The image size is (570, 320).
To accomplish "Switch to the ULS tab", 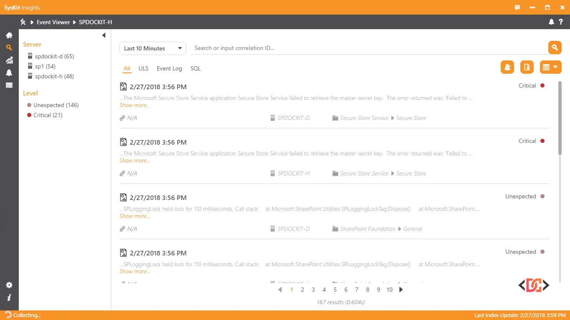I will (x=143, y=68).
